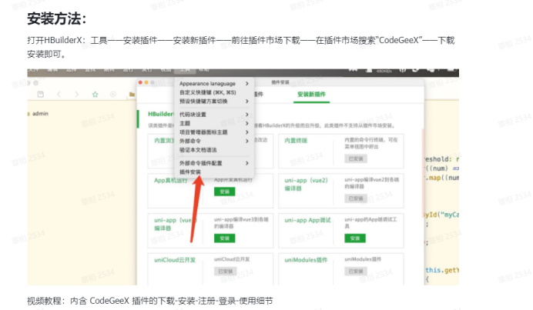Select the 插件安装 menu entry
This screenshot has height=310, width=533.
point(214,172)
